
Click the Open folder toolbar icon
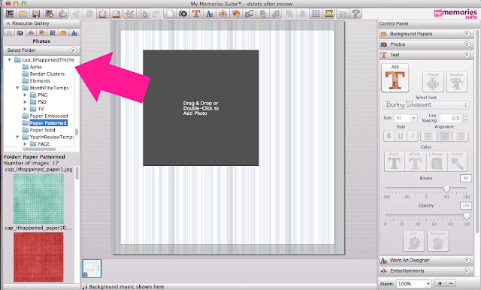[23, 14]
